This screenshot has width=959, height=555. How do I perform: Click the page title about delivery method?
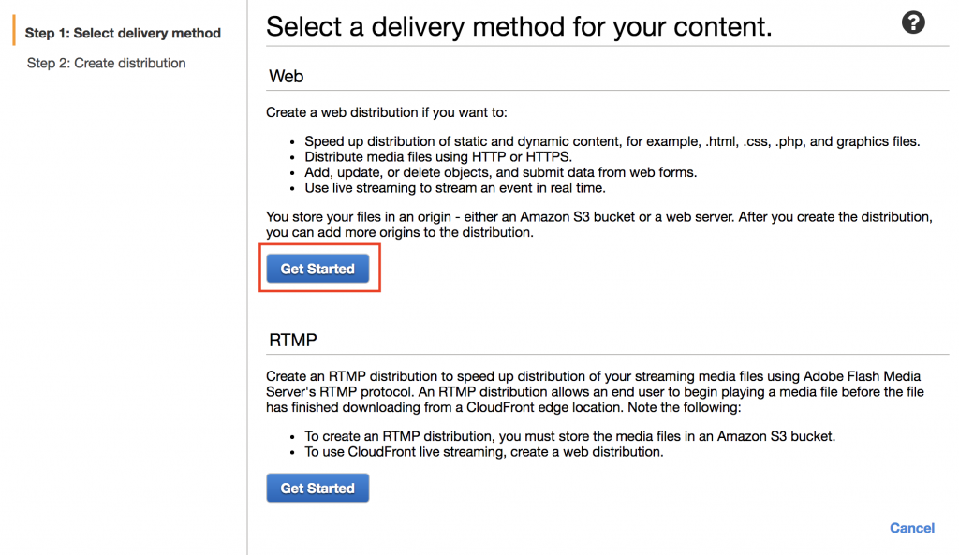pos(519,27)
